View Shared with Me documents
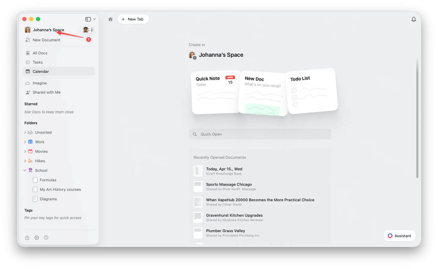 [46, 92]
